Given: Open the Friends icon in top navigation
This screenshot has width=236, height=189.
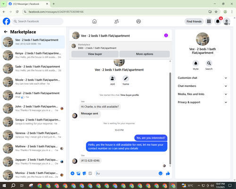Looking at the screenshot, I should 117,21.
